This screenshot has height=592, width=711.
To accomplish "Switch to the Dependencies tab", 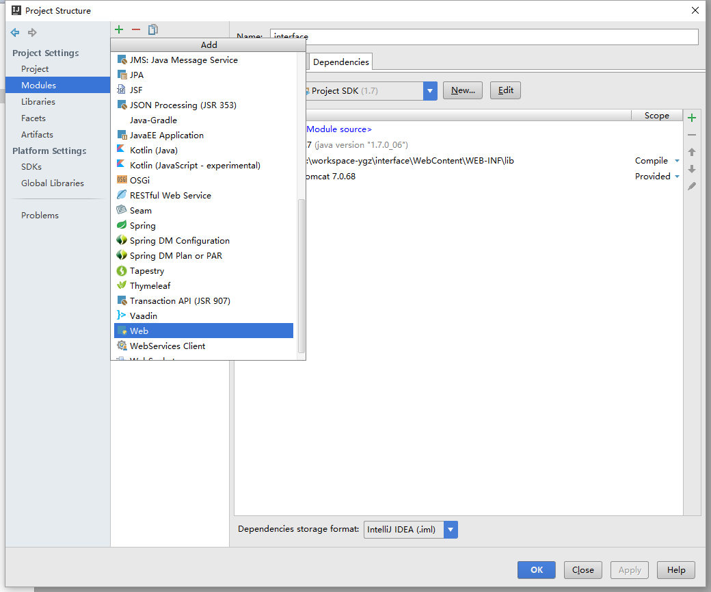I will [x=341, y=62].
